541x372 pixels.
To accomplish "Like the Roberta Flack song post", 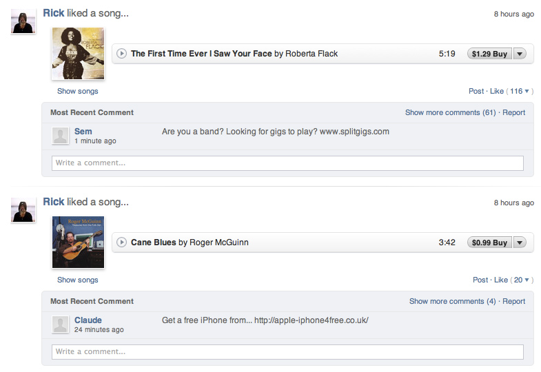I will (497, 92).
